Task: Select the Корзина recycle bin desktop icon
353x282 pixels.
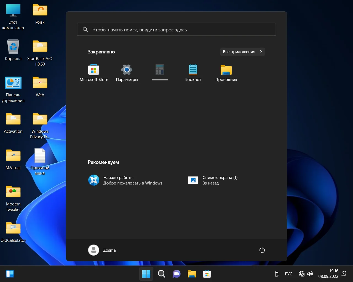Action: point(13,50)
